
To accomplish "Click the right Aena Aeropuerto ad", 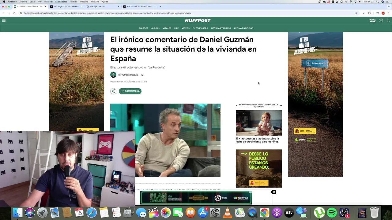I will click(x=315, y=105).
